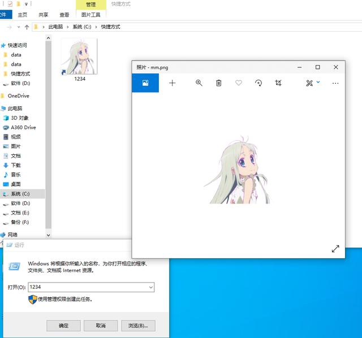Image resolution: width=362 pixels, height=338 pixels.
Task: Rotate the photo using the rotate icon
Action: 258,83
